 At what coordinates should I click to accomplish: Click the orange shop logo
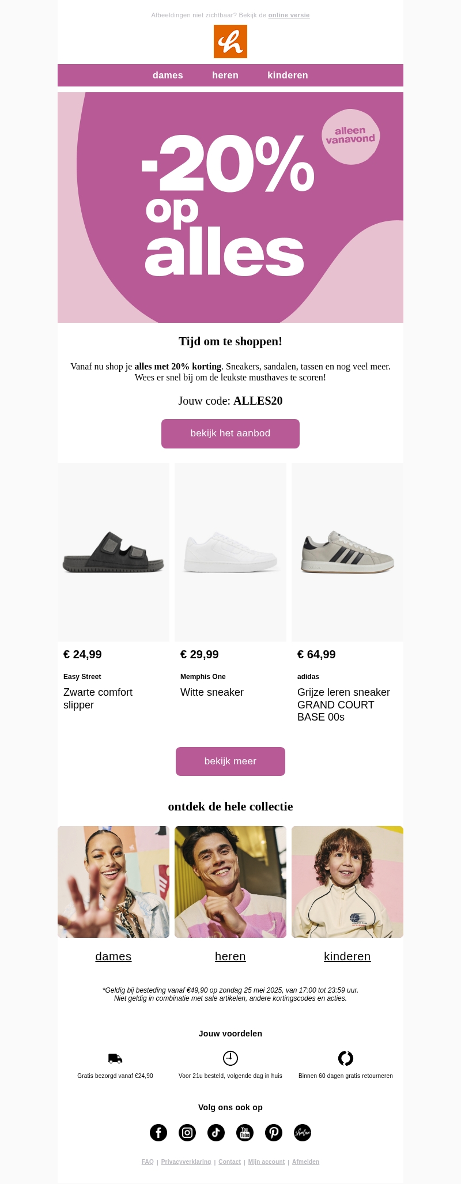coord(231,42)
